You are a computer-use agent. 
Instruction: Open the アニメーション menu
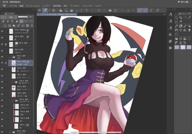coord(33,6)
